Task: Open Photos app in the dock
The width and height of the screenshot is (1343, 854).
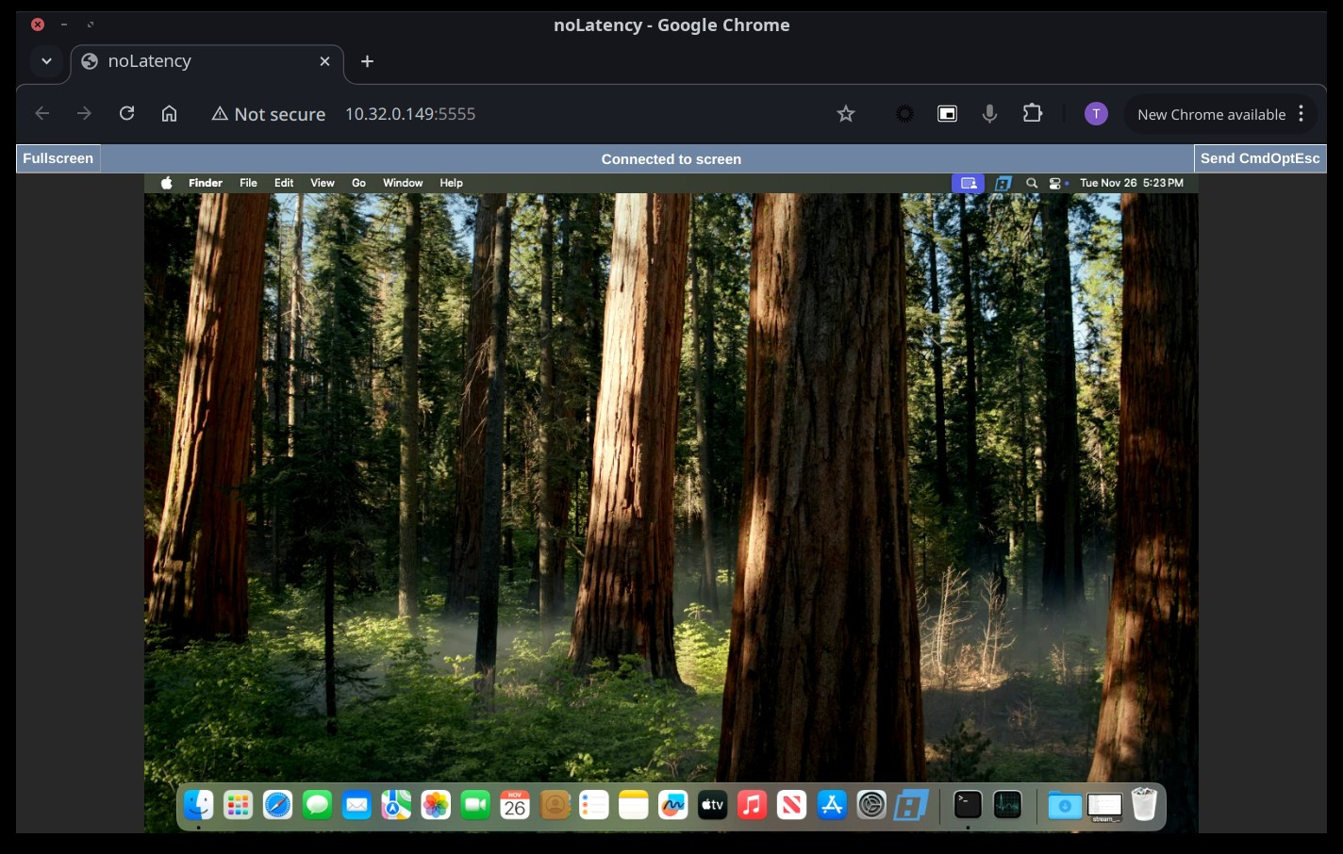Action: [x=436, y=805]
